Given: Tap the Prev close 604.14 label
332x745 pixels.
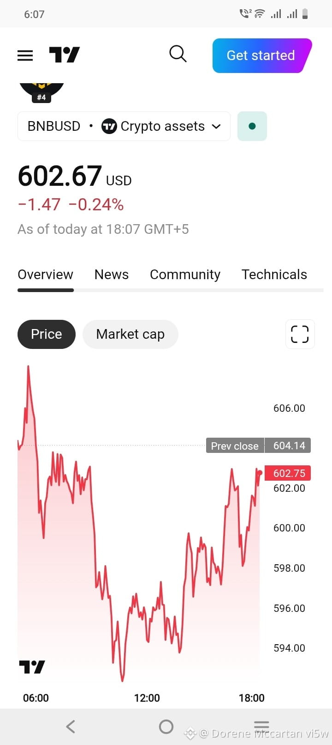Looking at the screenshot, I should [x=259, y=446].
